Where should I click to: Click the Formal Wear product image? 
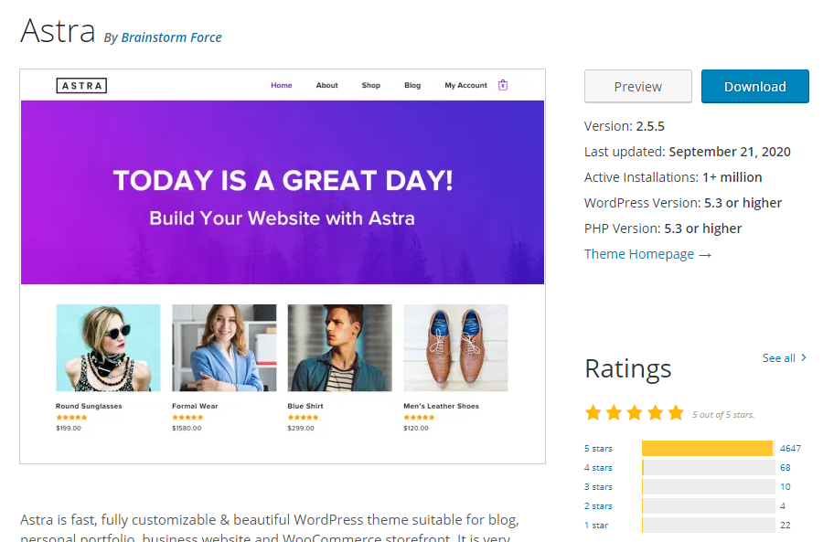point(224,348)
